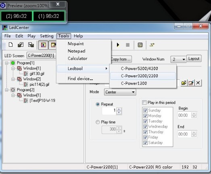This screenshot has width=211, height=174.
Task: Click the Stop square toolbar button
Action: (128, 45)
